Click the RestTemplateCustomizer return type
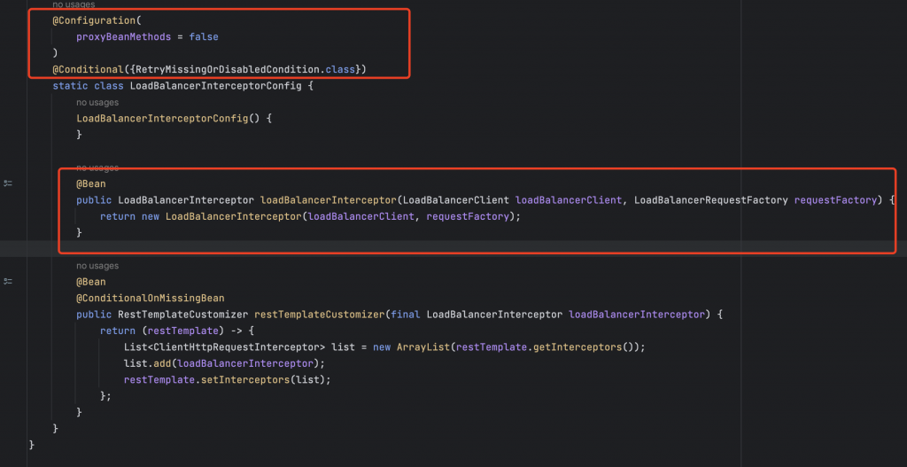This screenshot has width=907, height=467. (182, 315)
